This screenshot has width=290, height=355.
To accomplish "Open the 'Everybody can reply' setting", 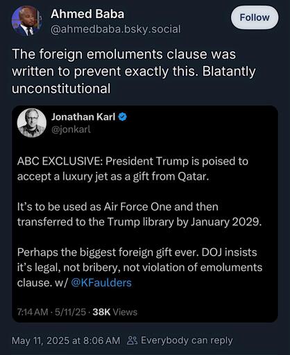I will coord(187,340).
